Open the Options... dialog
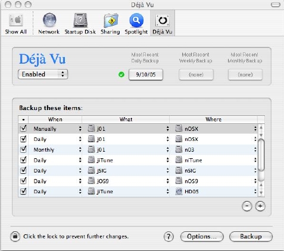This screenshot has width=284, height=251. [x=202, y=236]
